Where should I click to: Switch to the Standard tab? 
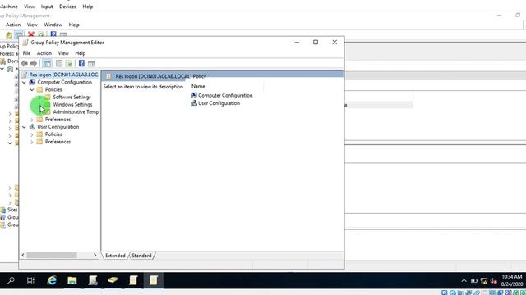[141, 256]
